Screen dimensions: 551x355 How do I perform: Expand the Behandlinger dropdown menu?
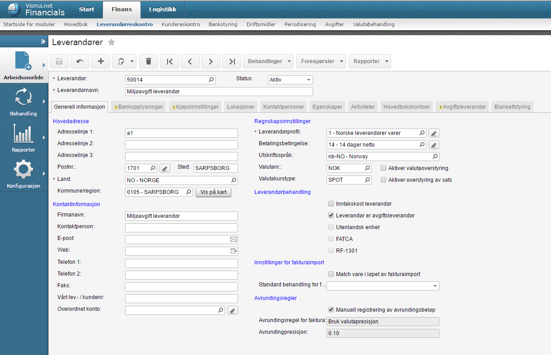268,61
